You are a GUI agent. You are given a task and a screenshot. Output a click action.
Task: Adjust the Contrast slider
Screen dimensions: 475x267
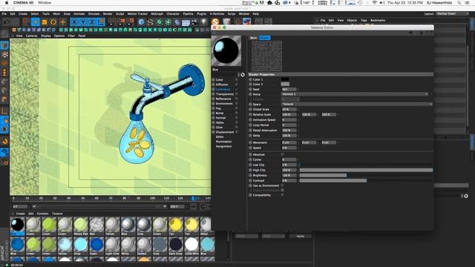tap(366, 180)
